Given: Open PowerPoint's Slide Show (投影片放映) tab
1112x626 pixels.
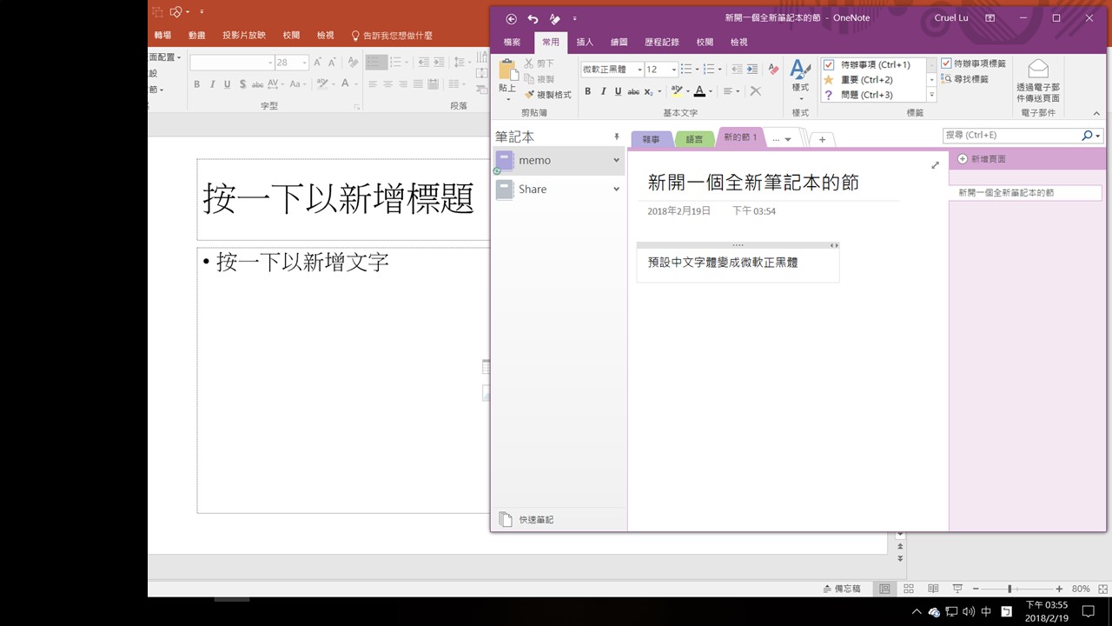Looking at the screenshot, I should pos(244,36).
